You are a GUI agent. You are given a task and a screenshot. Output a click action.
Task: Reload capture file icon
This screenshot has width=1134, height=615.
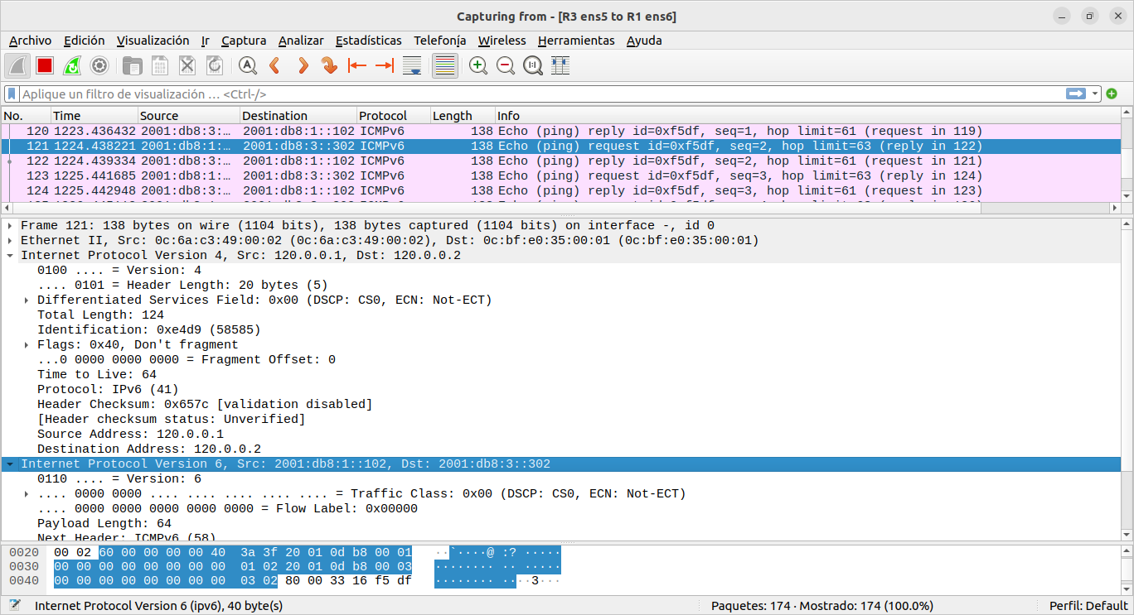[215, 65]
